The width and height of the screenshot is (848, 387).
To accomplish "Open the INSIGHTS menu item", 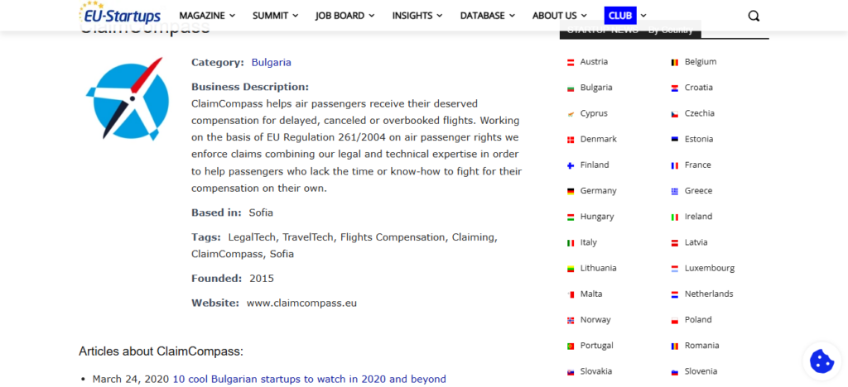I will coord(412,16).
